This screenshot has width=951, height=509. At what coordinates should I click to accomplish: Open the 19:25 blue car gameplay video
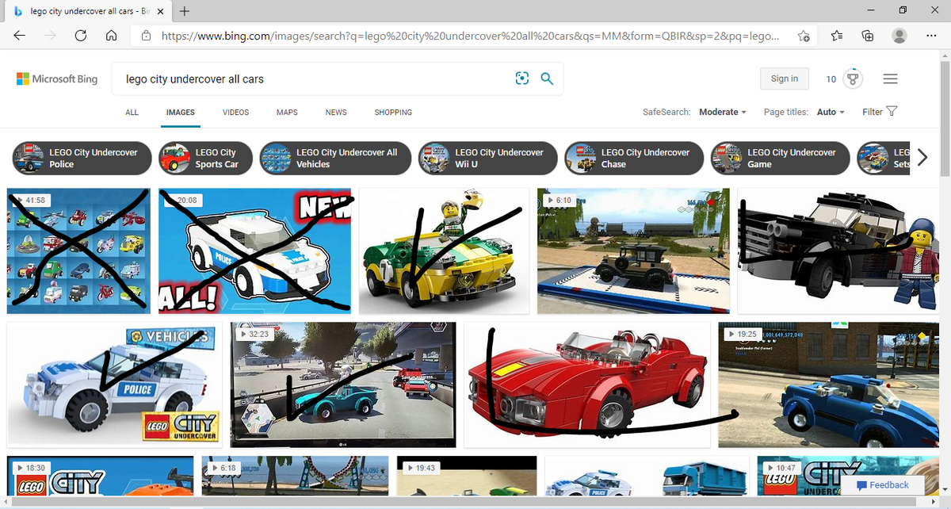tap(829, 385)
